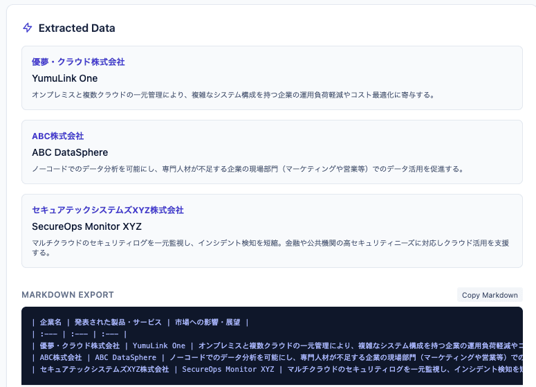Click the description starting ノーコードでのデータ分析
Viewport: 536px width, 387px height.
pyautogui.click(x=248, y=169)
